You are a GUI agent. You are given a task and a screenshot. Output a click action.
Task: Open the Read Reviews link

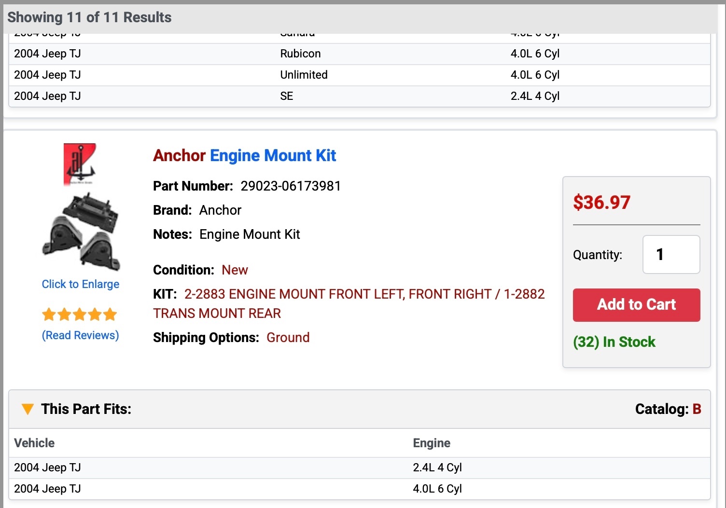(x=81, y=335)
